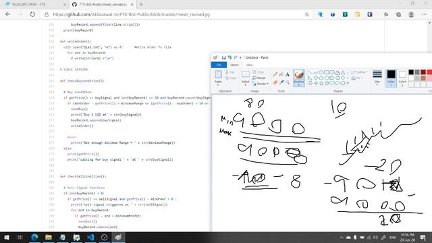This screenshot has height=243, width=432.
Task: Open the Brushes dropdown arrow
Action: click(298, 85)
